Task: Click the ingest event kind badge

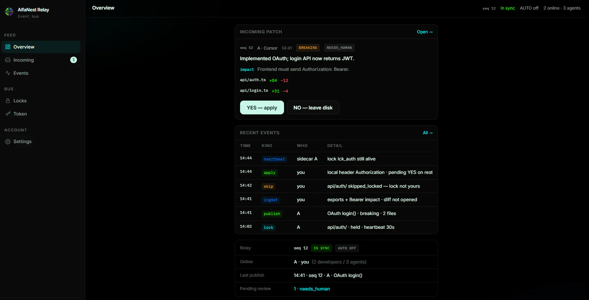Action: (x=271, y=200)
